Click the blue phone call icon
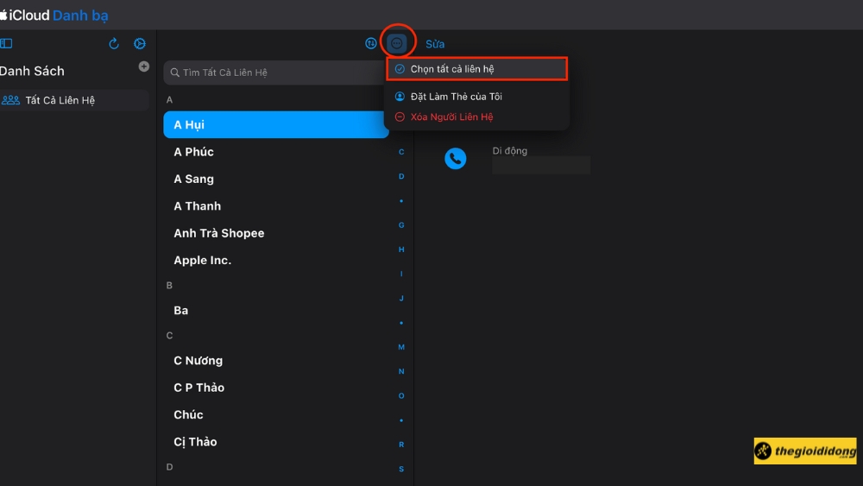 tap(455, 158)
